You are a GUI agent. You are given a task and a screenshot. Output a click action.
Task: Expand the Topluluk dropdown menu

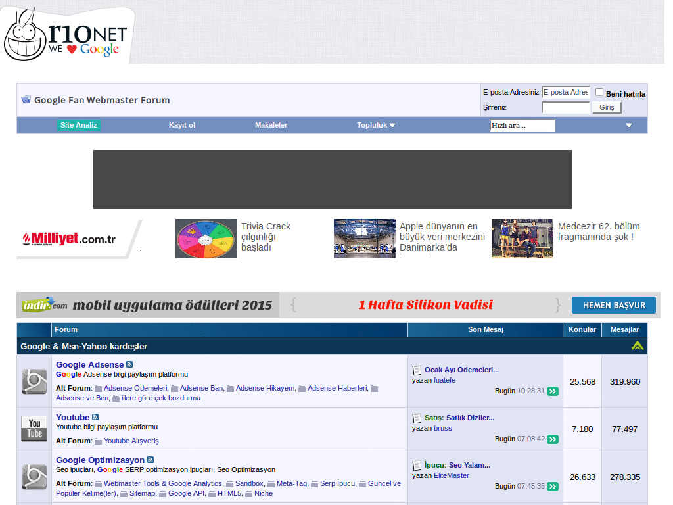[x=376, y=125]
